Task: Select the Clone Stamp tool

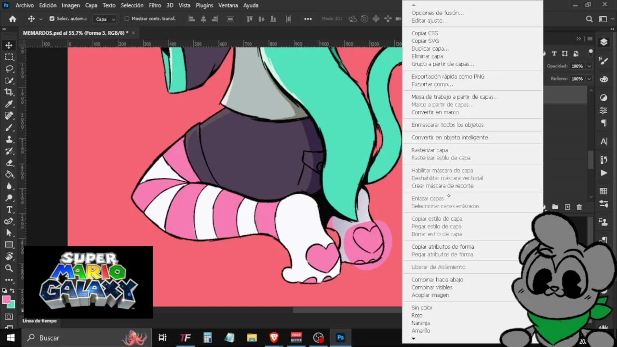Action: [x=9, y=139]
